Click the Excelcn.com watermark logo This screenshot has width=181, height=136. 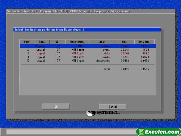point(159,132)
